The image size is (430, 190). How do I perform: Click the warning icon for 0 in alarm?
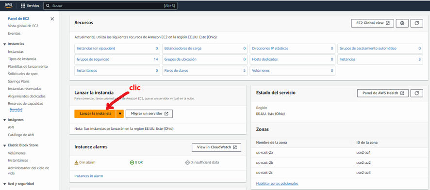[x=76, y=162]
